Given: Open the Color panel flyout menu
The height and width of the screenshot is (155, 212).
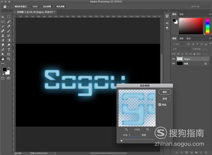Looking at the screenshot, I should tap(210, 14).
